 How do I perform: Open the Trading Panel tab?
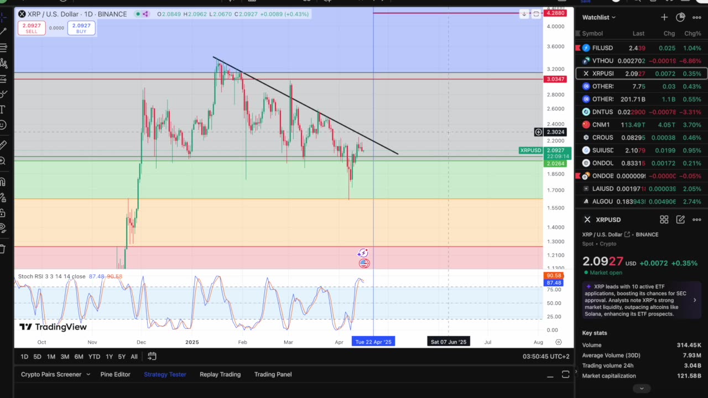[x=273, y=374]
